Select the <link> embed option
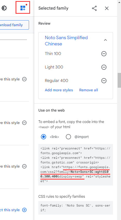The width and height of the screenshot is (121, 220). (x=44, y=137)
